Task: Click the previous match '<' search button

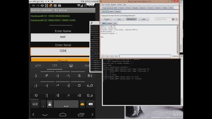Action: pyautogui.click(x=107, y=56)
